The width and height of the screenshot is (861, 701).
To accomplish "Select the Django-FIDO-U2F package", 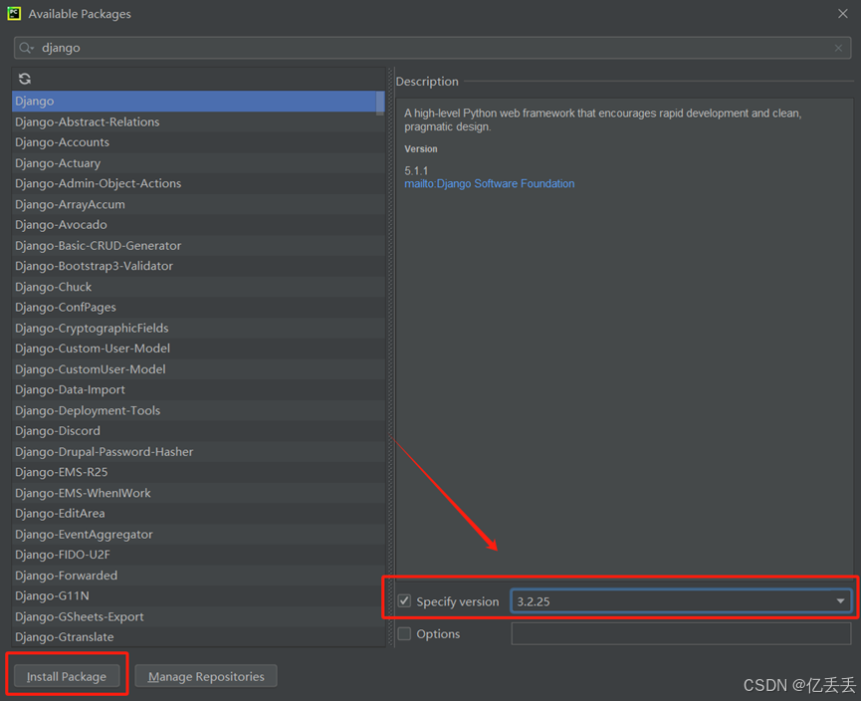I will (198, 555).
